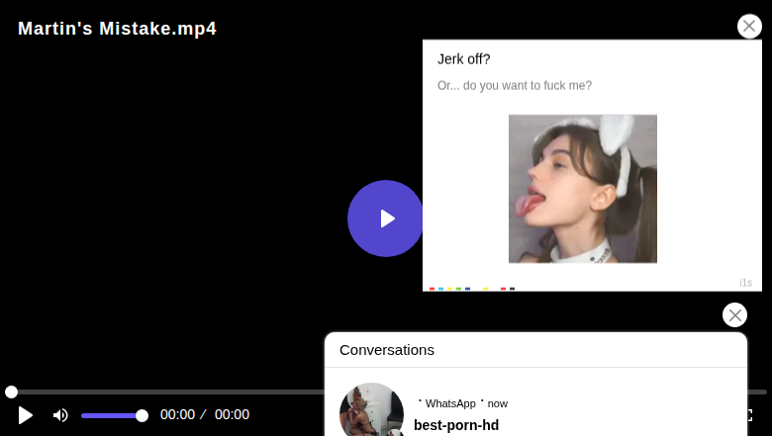Dismiss the Conversations popup with X
The height and width of the screenshot is (436, 772).
734,314
